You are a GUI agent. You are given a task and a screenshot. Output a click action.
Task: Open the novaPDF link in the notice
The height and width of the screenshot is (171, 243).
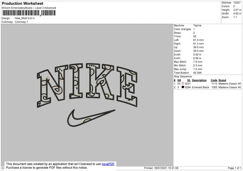108,164
